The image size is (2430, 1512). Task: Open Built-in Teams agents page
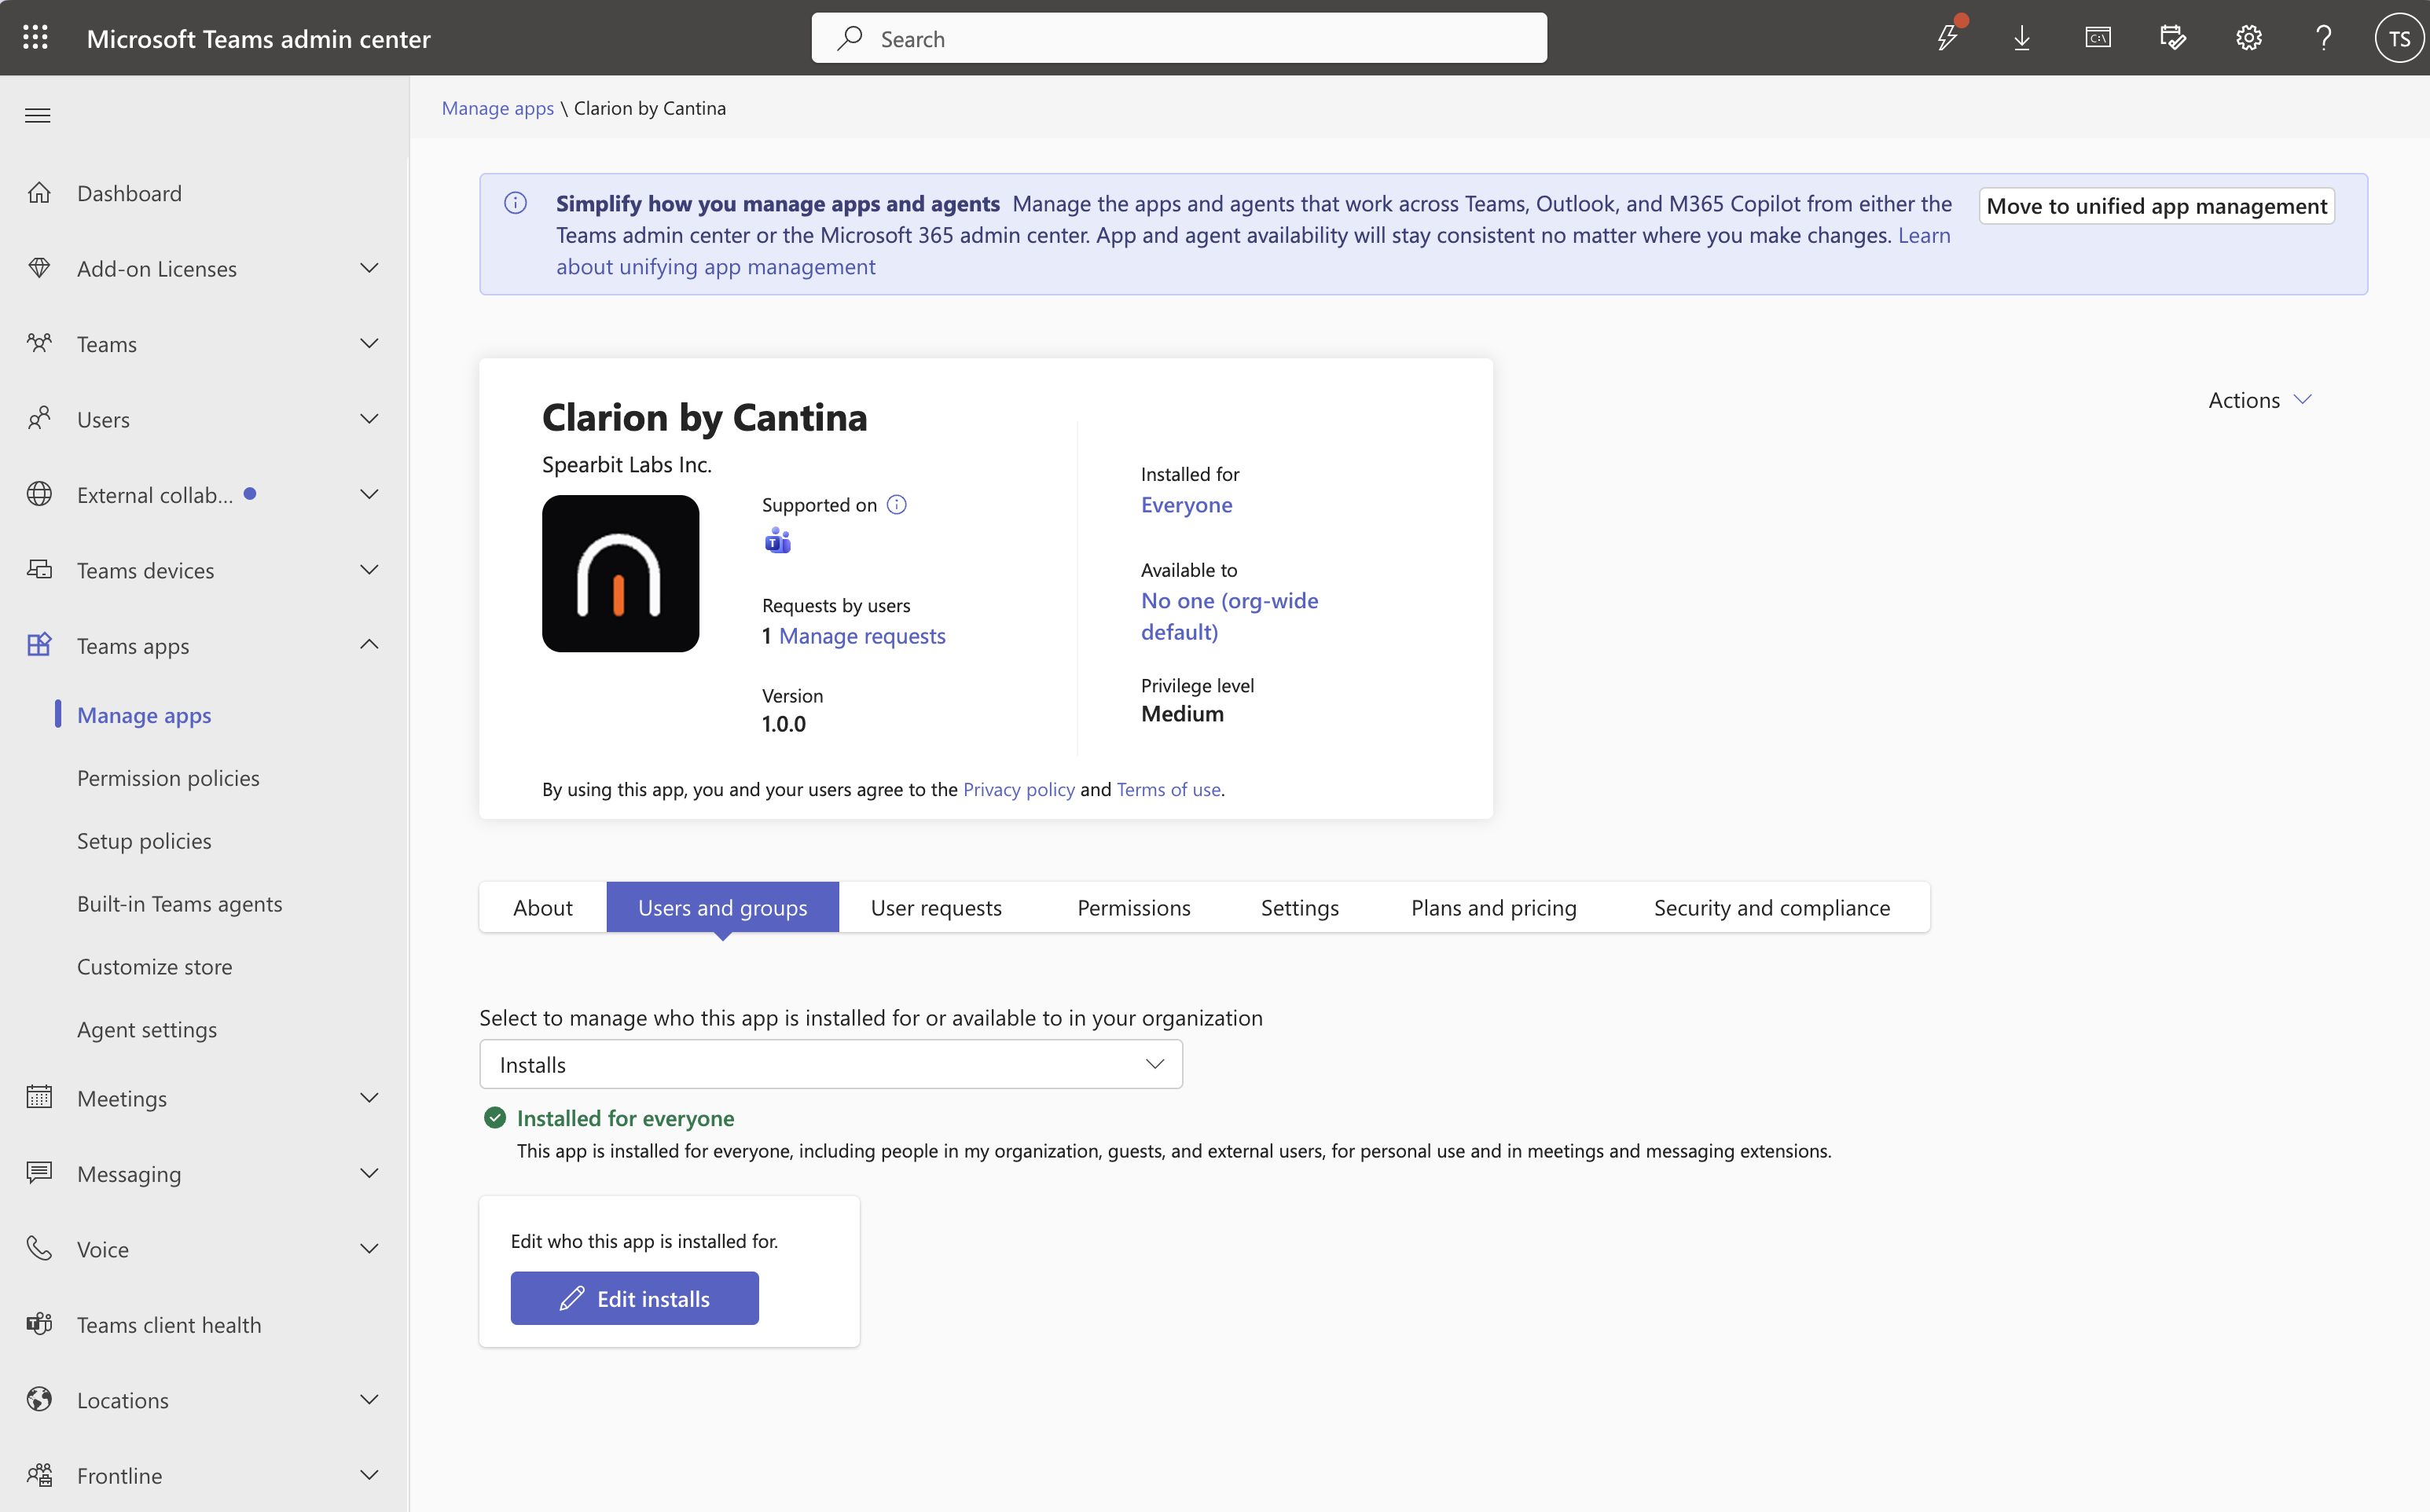coord(180,904)
